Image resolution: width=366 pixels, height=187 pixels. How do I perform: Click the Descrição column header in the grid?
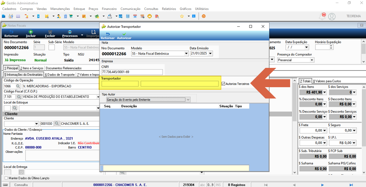[x=169, y=106]
